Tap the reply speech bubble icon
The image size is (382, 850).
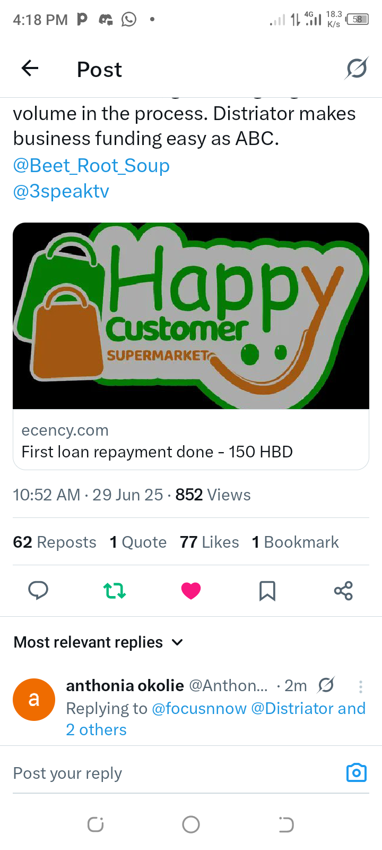pyautogui.click(x=38, y=590)
